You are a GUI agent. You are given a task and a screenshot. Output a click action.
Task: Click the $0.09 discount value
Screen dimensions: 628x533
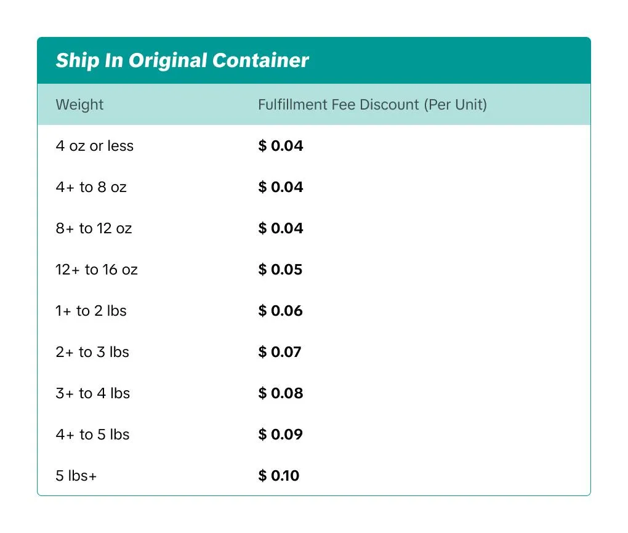(281, 435)
